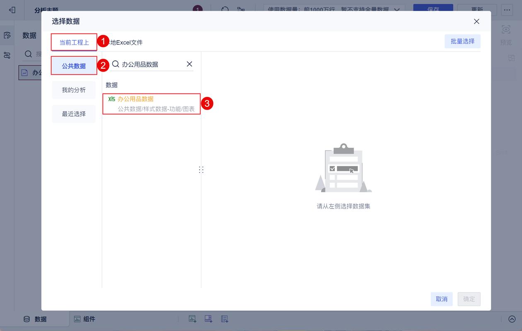522x331 pixels.
Task: Click the small table icon below 预览
Action: pos(512,59)
